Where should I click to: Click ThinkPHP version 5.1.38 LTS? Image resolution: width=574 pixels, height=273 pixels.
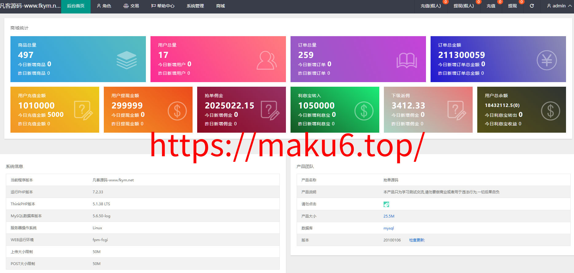point(101,204)
